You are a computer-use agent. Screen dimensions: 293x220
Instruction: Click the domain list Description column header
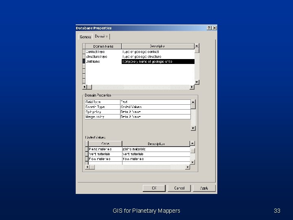pos(158,46)
